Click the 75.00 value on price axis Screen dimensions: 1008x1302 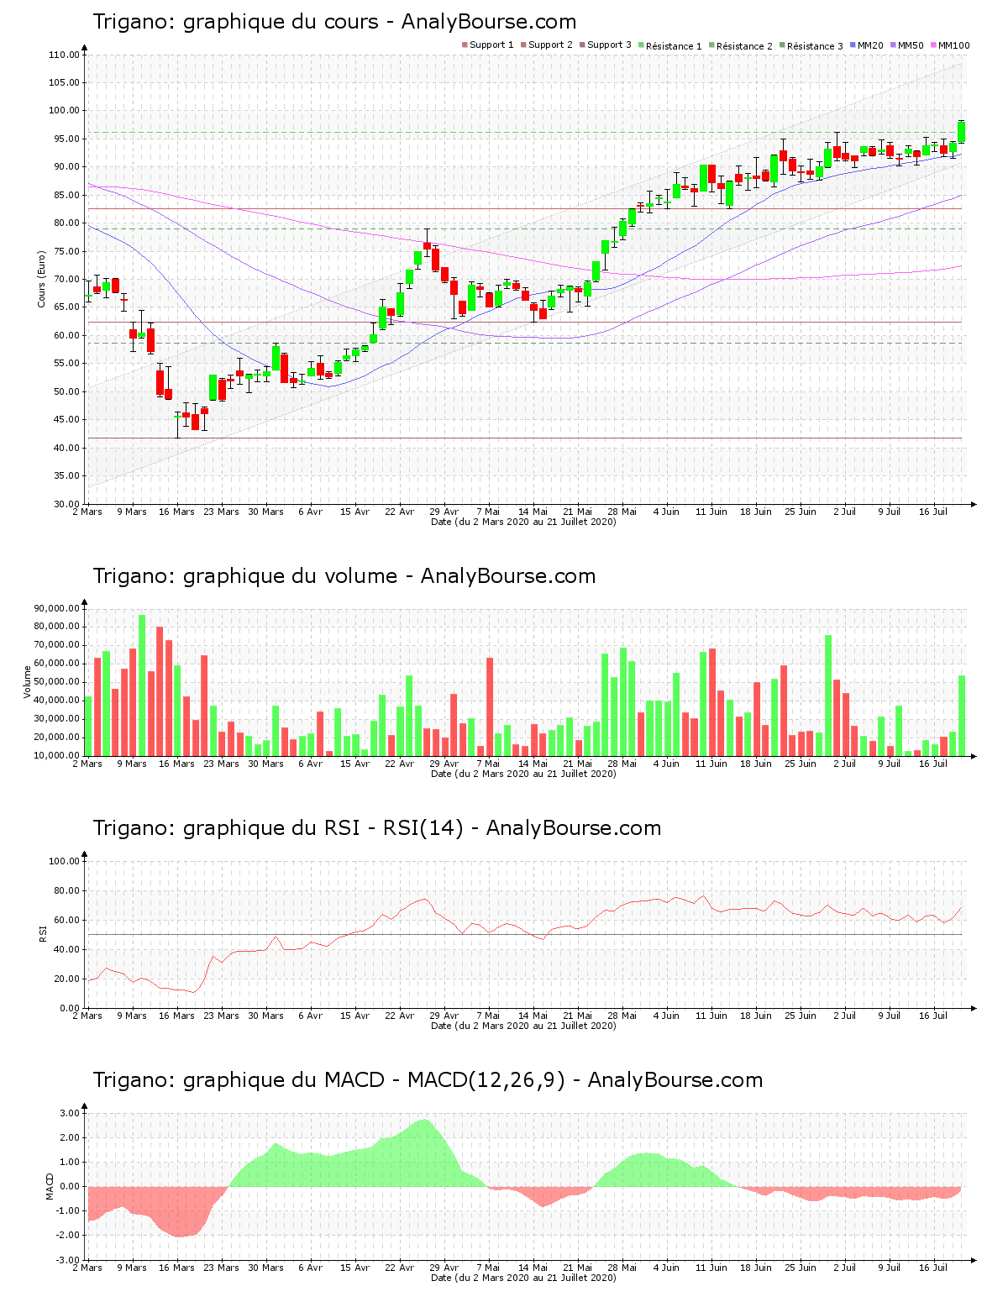pyautogui.click(x=66, y=251)
